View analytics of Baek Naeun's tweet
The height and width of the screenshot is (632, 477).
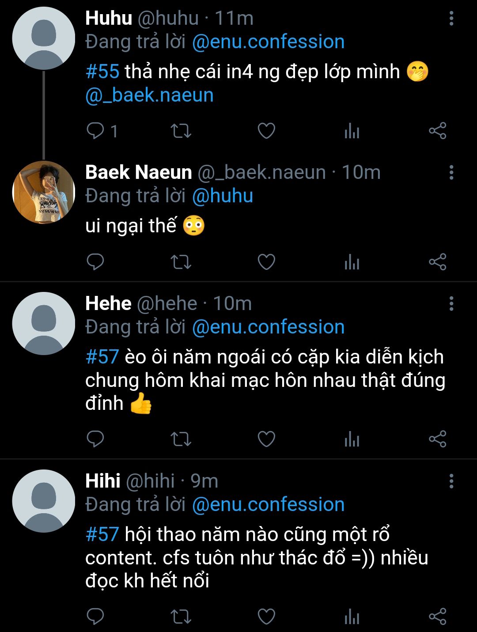tap(352, 262)
